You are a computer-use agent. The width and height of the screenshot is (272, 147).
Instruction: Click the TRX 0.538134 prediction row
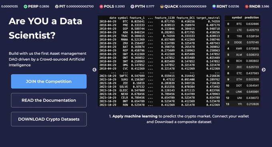coord(242,36)
